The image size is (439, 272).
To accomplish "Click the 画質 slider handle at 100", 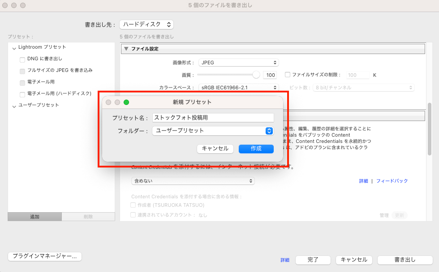I will 256,75.
